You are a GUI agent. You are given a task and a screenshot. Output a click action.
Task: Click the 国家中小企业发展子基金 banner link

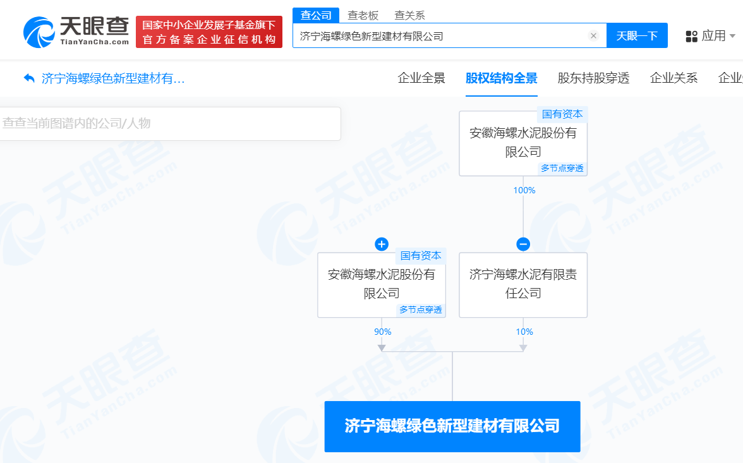coord(209,29)
